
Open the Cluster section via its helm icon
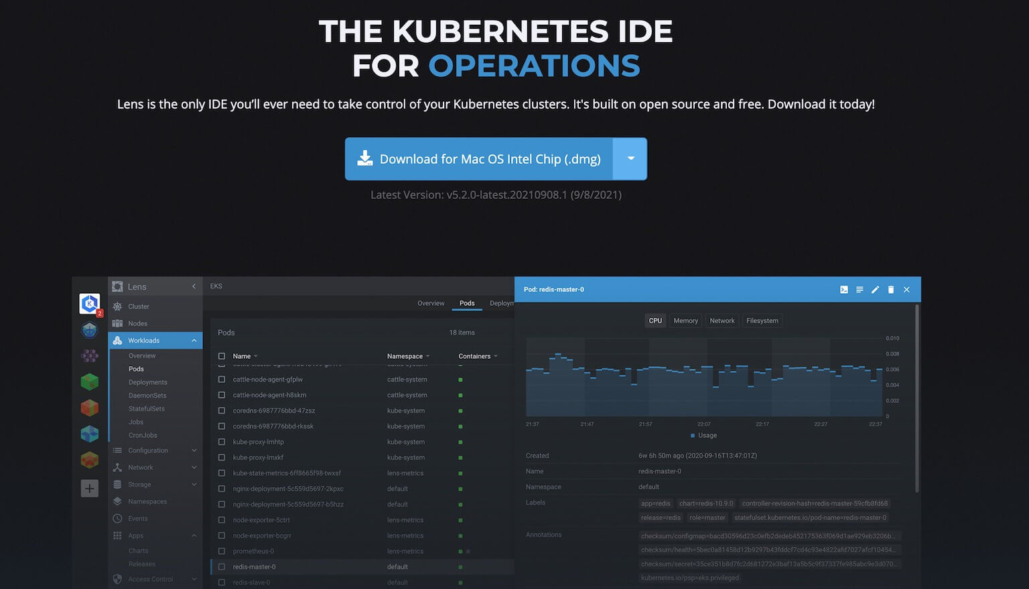pos(117,307)
